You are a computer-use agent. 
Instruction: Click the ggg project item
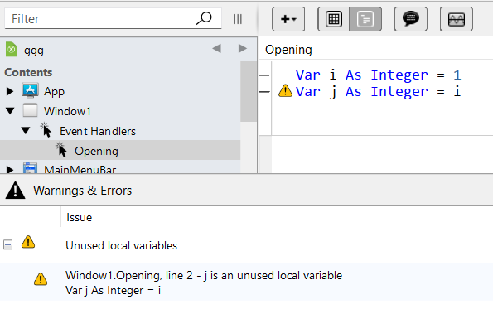click(x=34, y=50)
